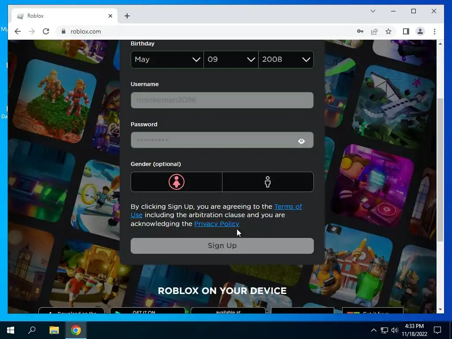
Task: Open network status tray icon
Action: 384,330
